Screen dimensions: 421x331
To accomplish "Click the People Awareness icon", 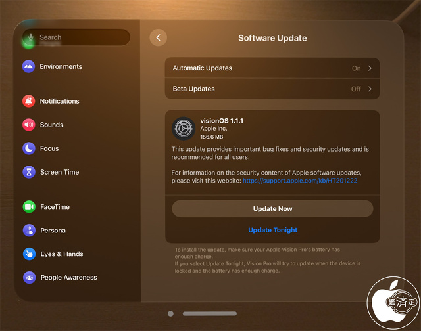I will pos(29,277).
